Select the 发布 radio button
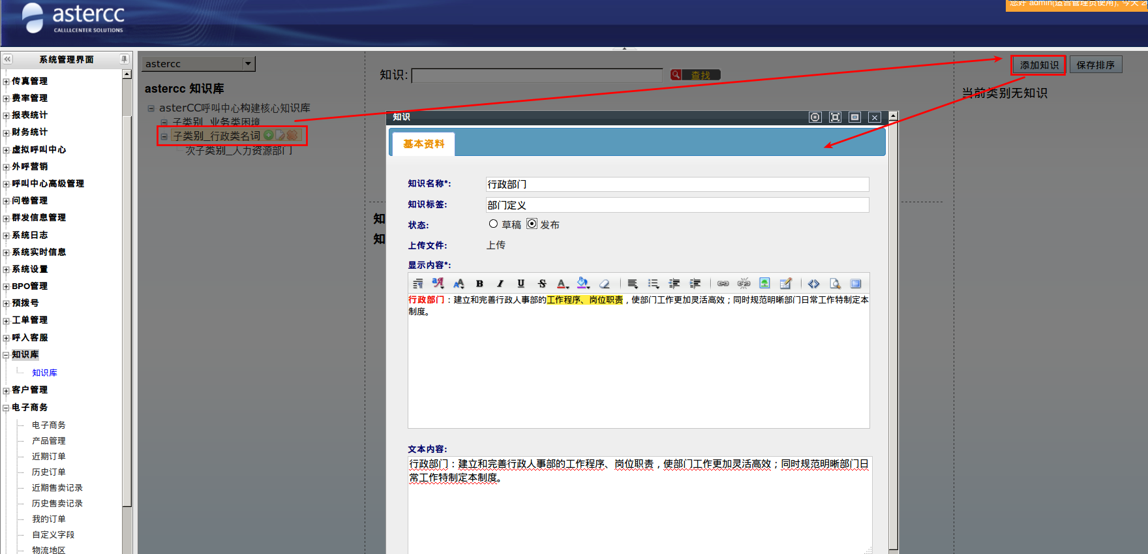The image size is (1148, 554). pos(532,224)
